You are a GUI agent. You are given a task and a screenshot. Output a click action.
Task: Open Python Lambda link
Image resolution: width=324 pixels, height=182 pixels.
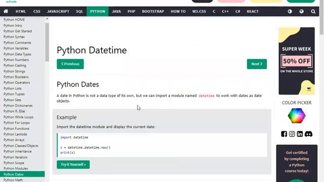pos(15,134)
